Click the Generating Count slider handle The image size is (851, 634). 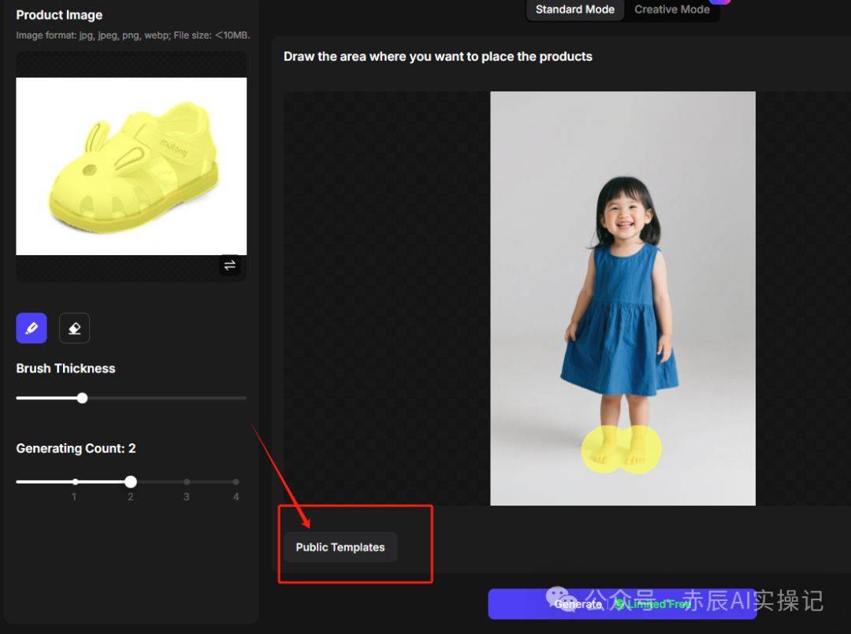click(131, 481)
